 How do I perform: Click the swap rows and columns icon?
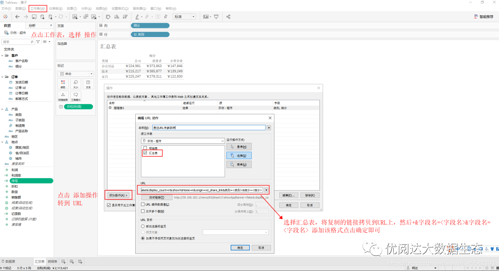(x=108, y=17)
